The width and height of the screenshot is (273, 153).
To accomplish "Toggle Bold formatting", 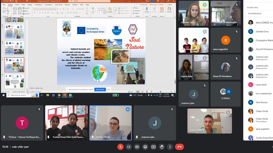I will (x=35, y=13).
